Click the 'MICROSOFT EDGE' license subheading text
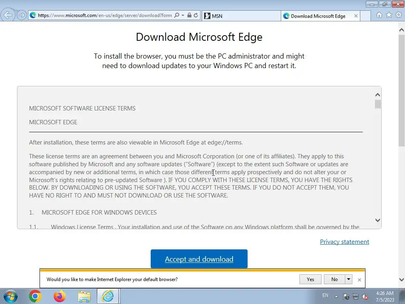The image size is (405, 304). tap(53, 122)
